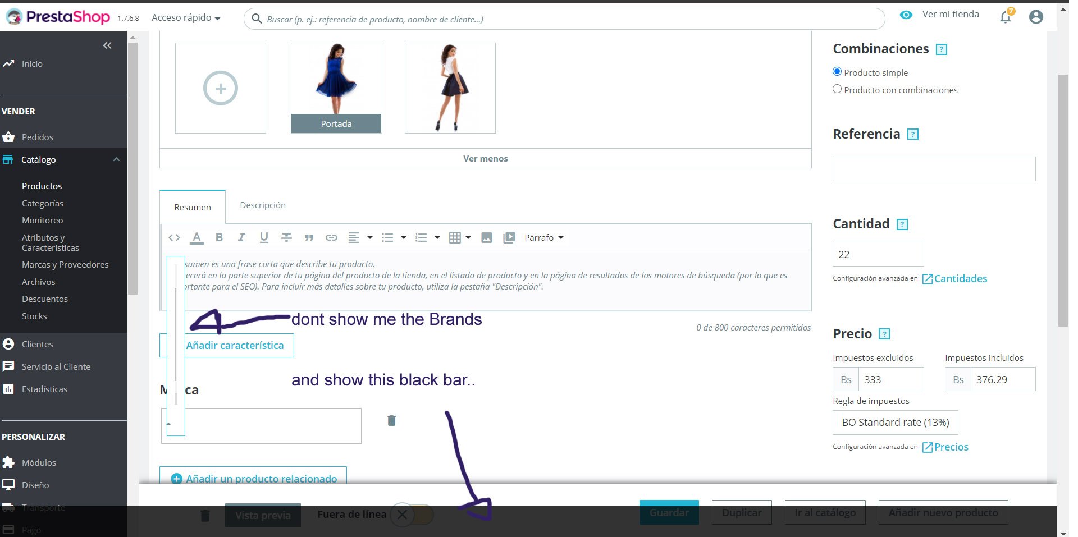Click Añadir característica button
Screen dimensions: 1078x537
(227, 345)
